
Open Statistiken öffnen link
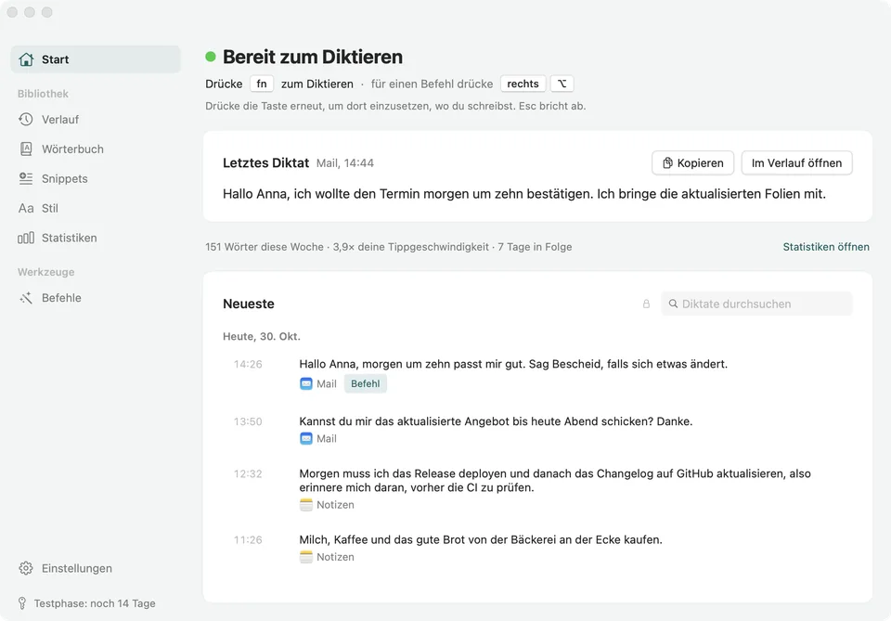(x=826, y=247)
